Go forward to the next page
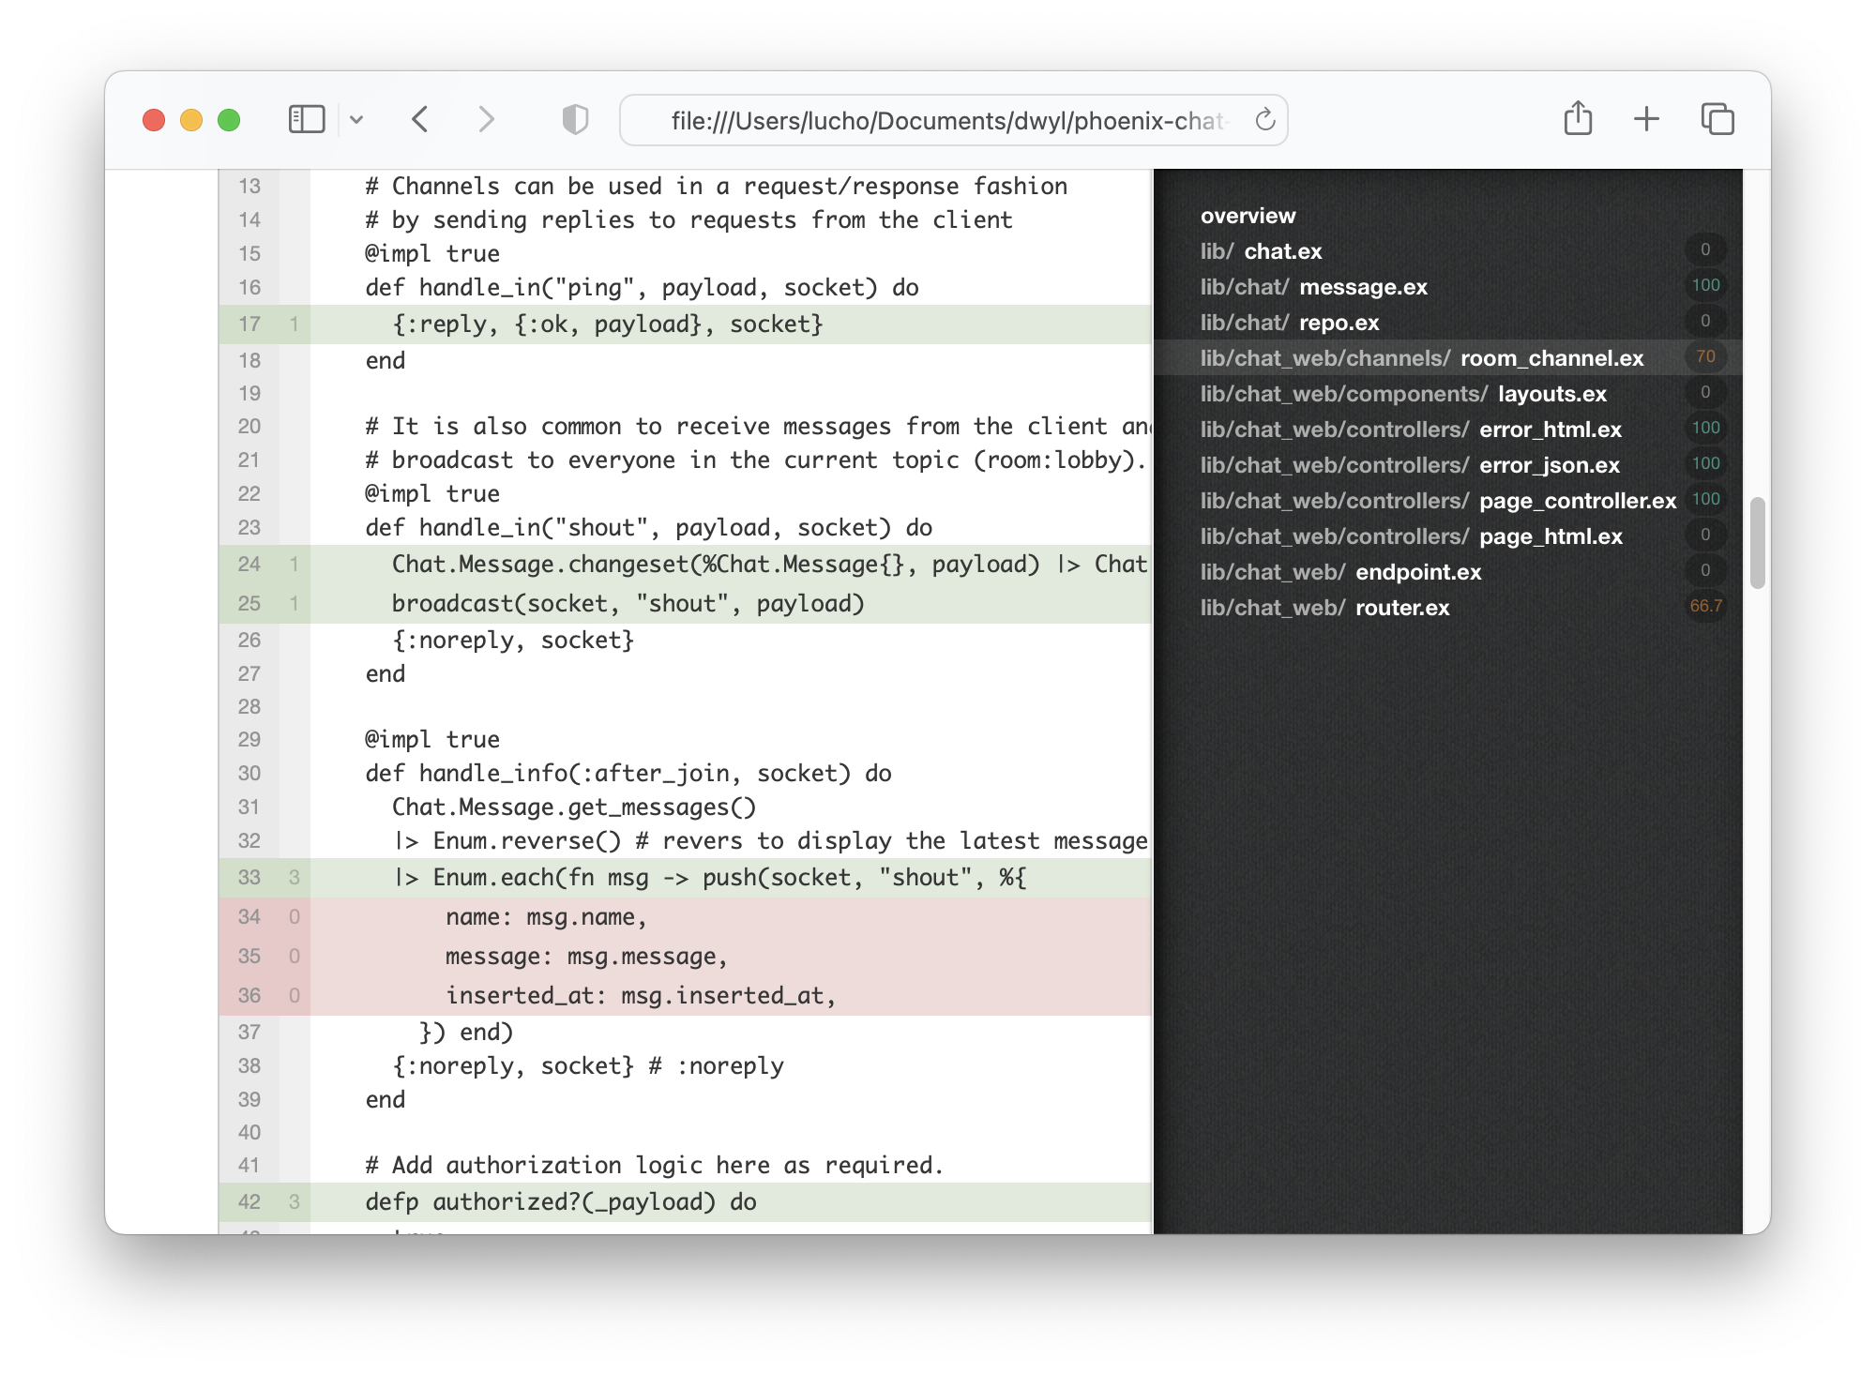 click(486, 119)
